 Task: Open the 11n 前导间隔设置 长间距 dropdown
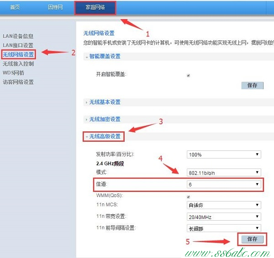(x=224, y=228)
